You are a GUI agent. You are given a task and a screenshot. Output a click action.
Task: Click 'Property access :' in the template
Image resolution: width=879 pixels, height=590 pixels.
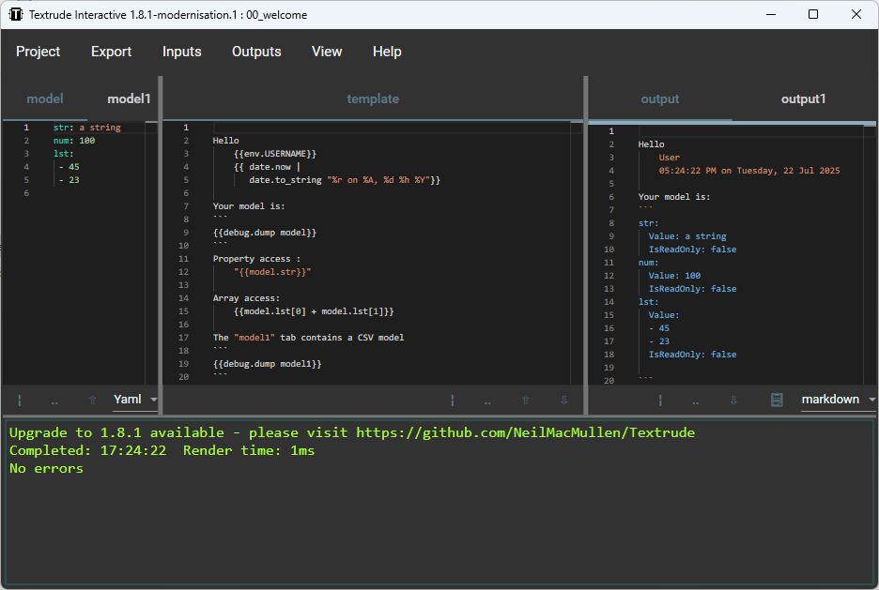coord(256,259)
